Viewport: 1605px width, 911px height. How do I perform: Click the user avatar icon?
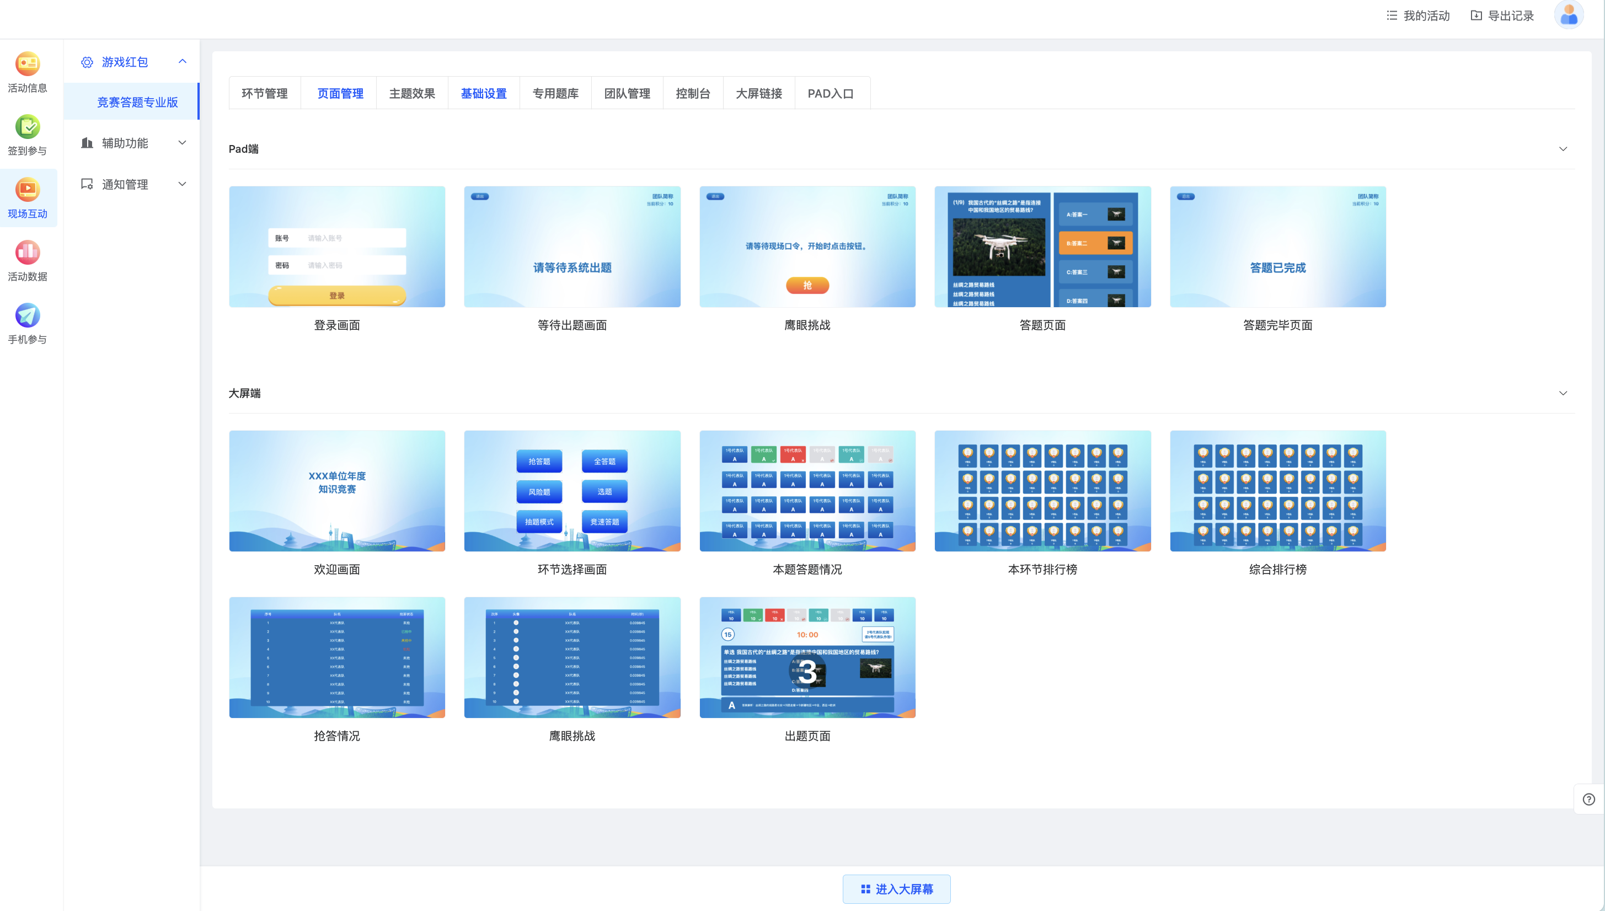1569,15
